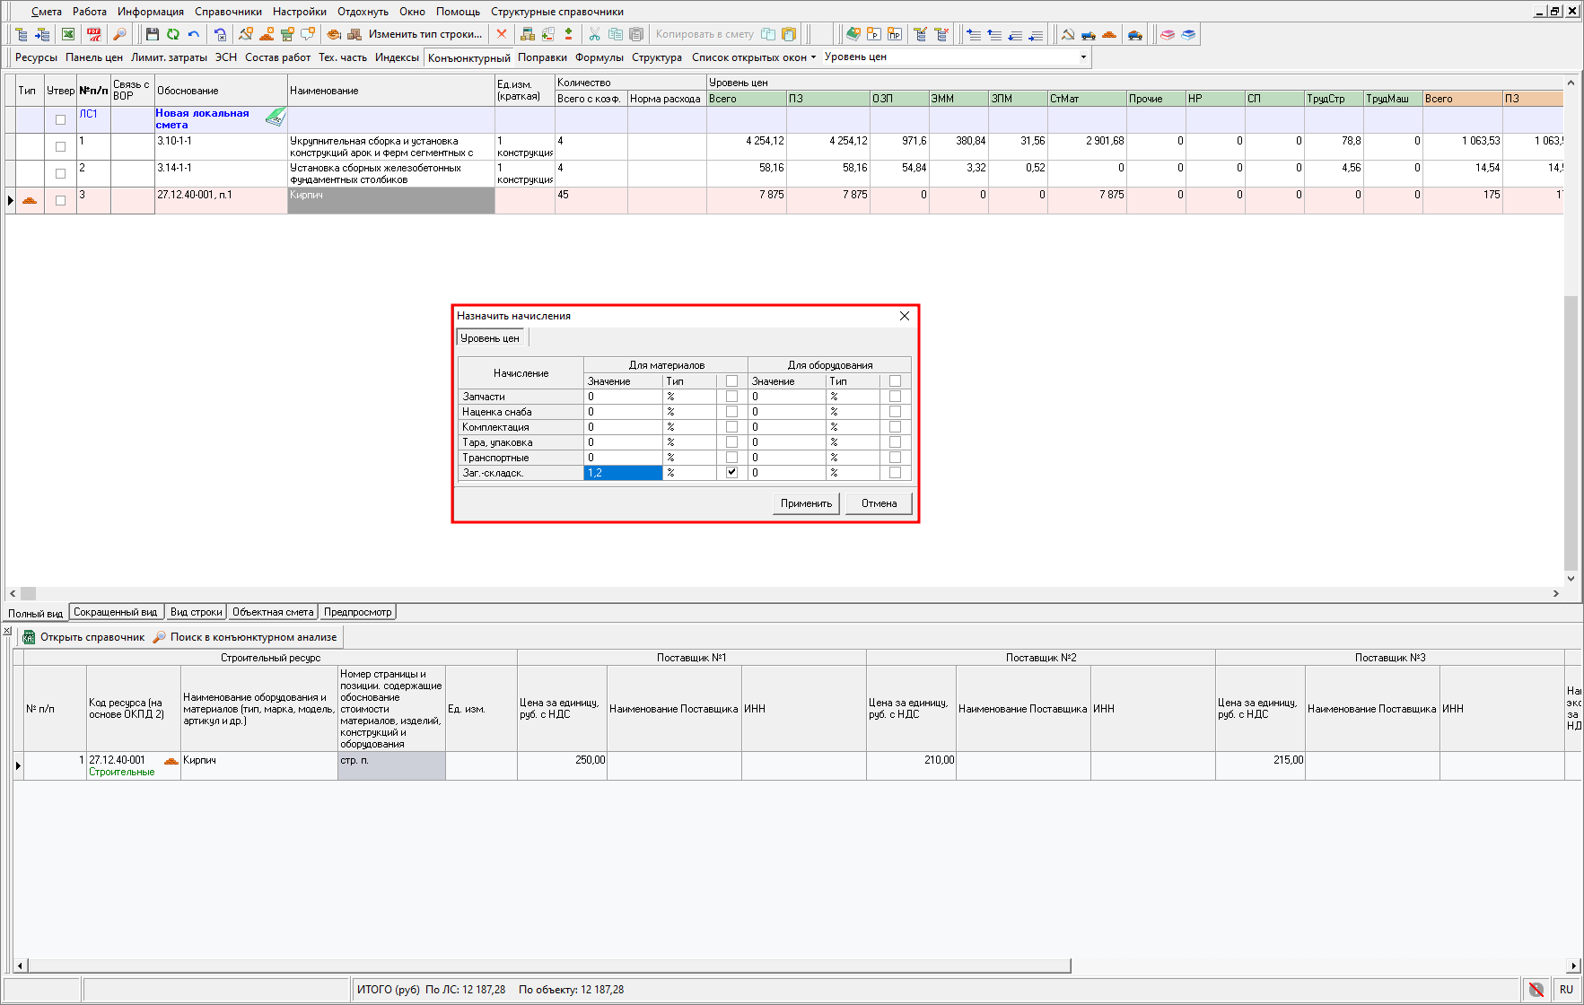Click the Транспортные materials value field

pos(622,458)
